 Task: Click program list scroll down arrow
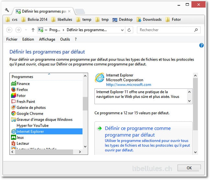point(85,147)
